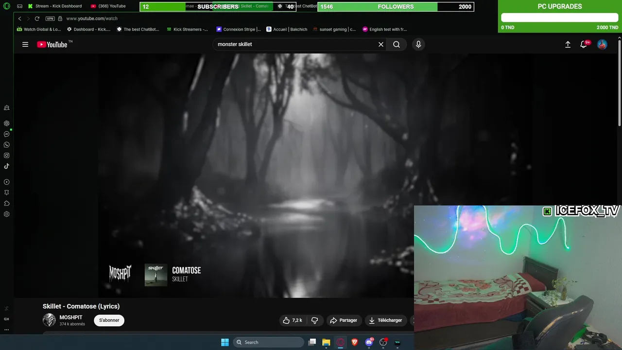Open Accueil | Bakchich bookmark
The image size is (622, 350).
[x=287, y=29]
